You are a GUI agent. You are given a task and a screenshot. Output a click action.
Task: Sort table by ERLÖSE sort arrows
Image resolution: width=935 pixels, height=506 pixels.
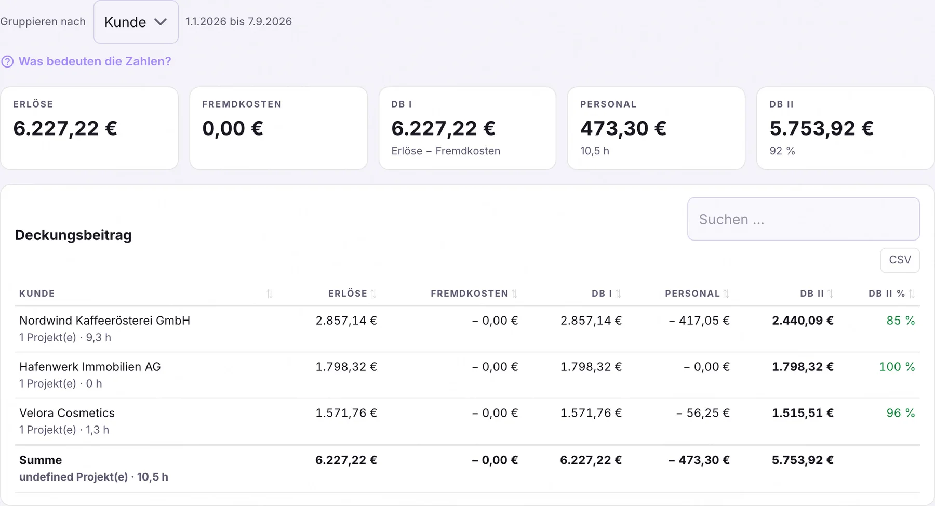[x=373, y=294]
